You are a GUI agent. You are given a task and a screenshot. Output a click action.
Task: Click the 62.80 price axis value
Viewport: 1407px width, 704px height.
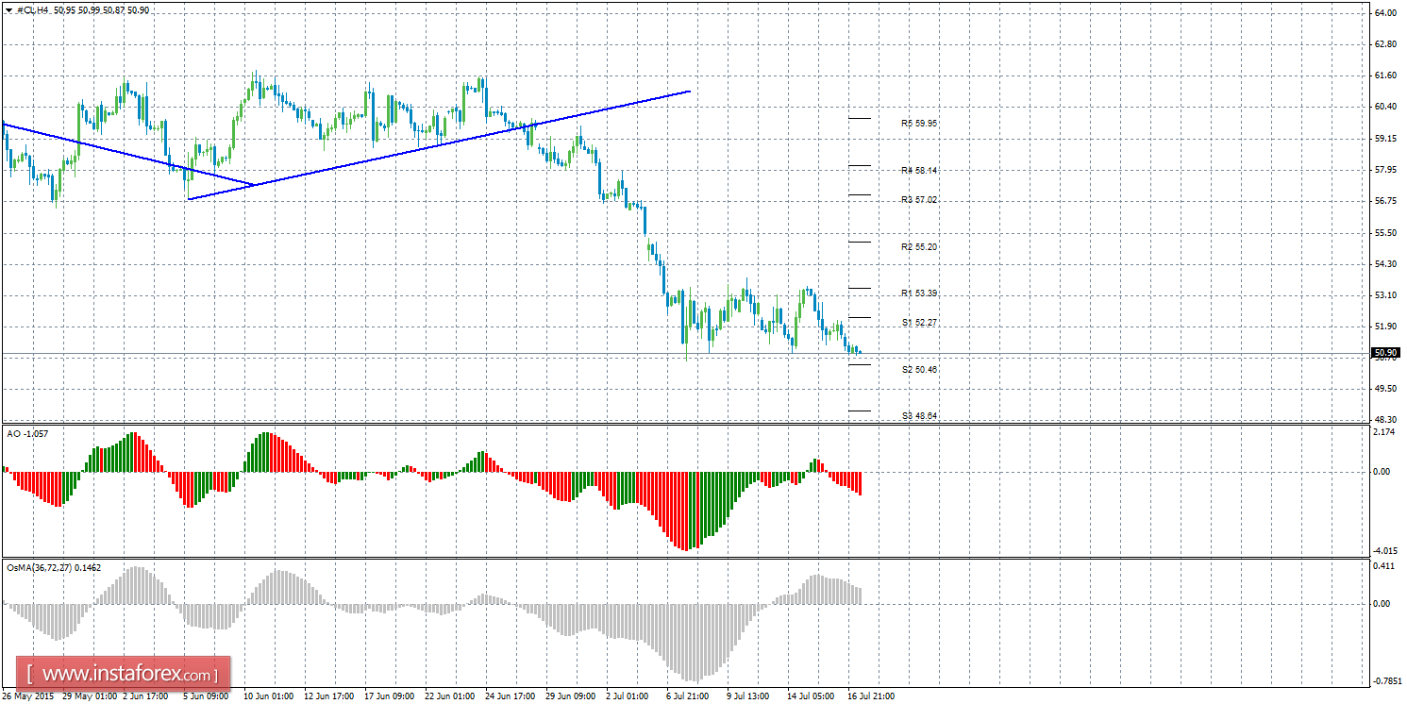(1385, 44)
